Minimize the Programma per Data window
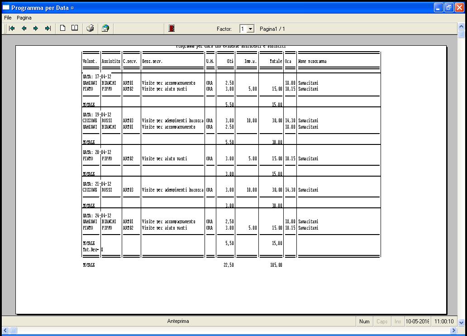 click(438, 8)
